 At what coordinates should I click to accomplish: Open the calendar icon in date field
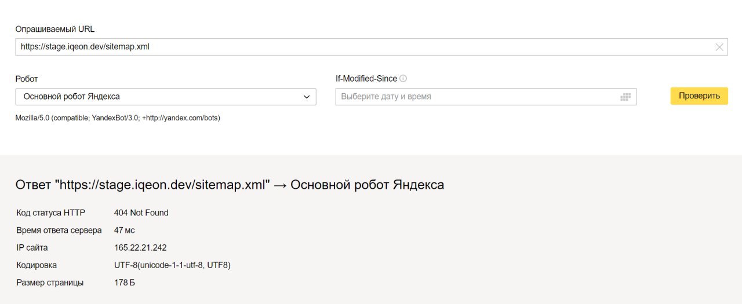click(625, 97)
